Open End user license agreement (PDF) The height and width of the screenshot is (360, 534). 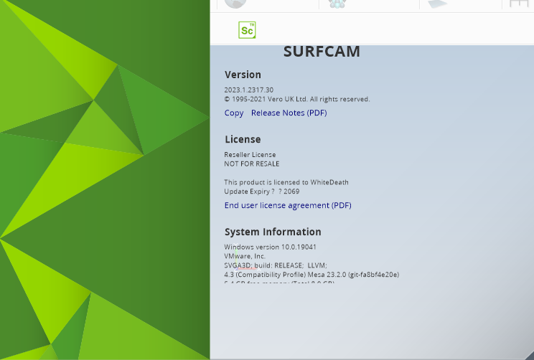click(288, 205)
